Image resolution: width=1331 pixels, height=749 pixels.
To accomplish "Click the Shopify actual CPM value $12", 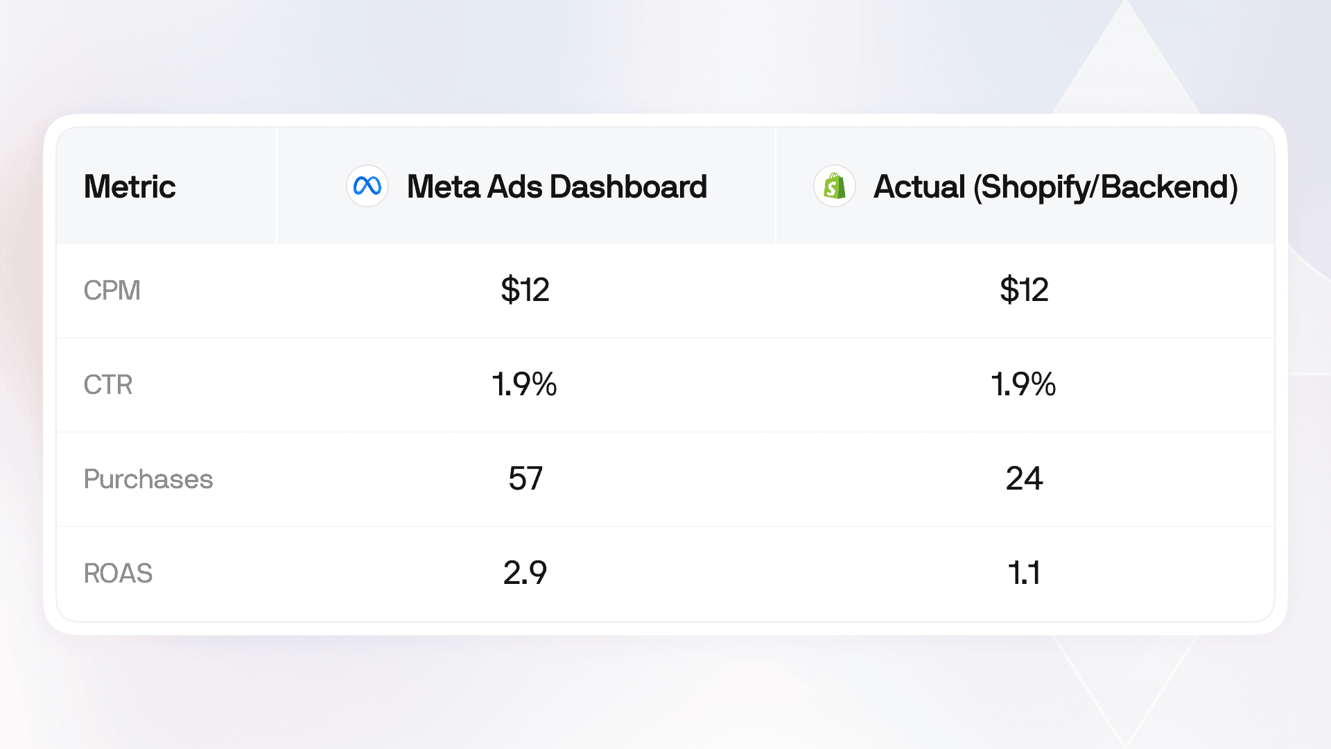I will [x=1024, y=290].
